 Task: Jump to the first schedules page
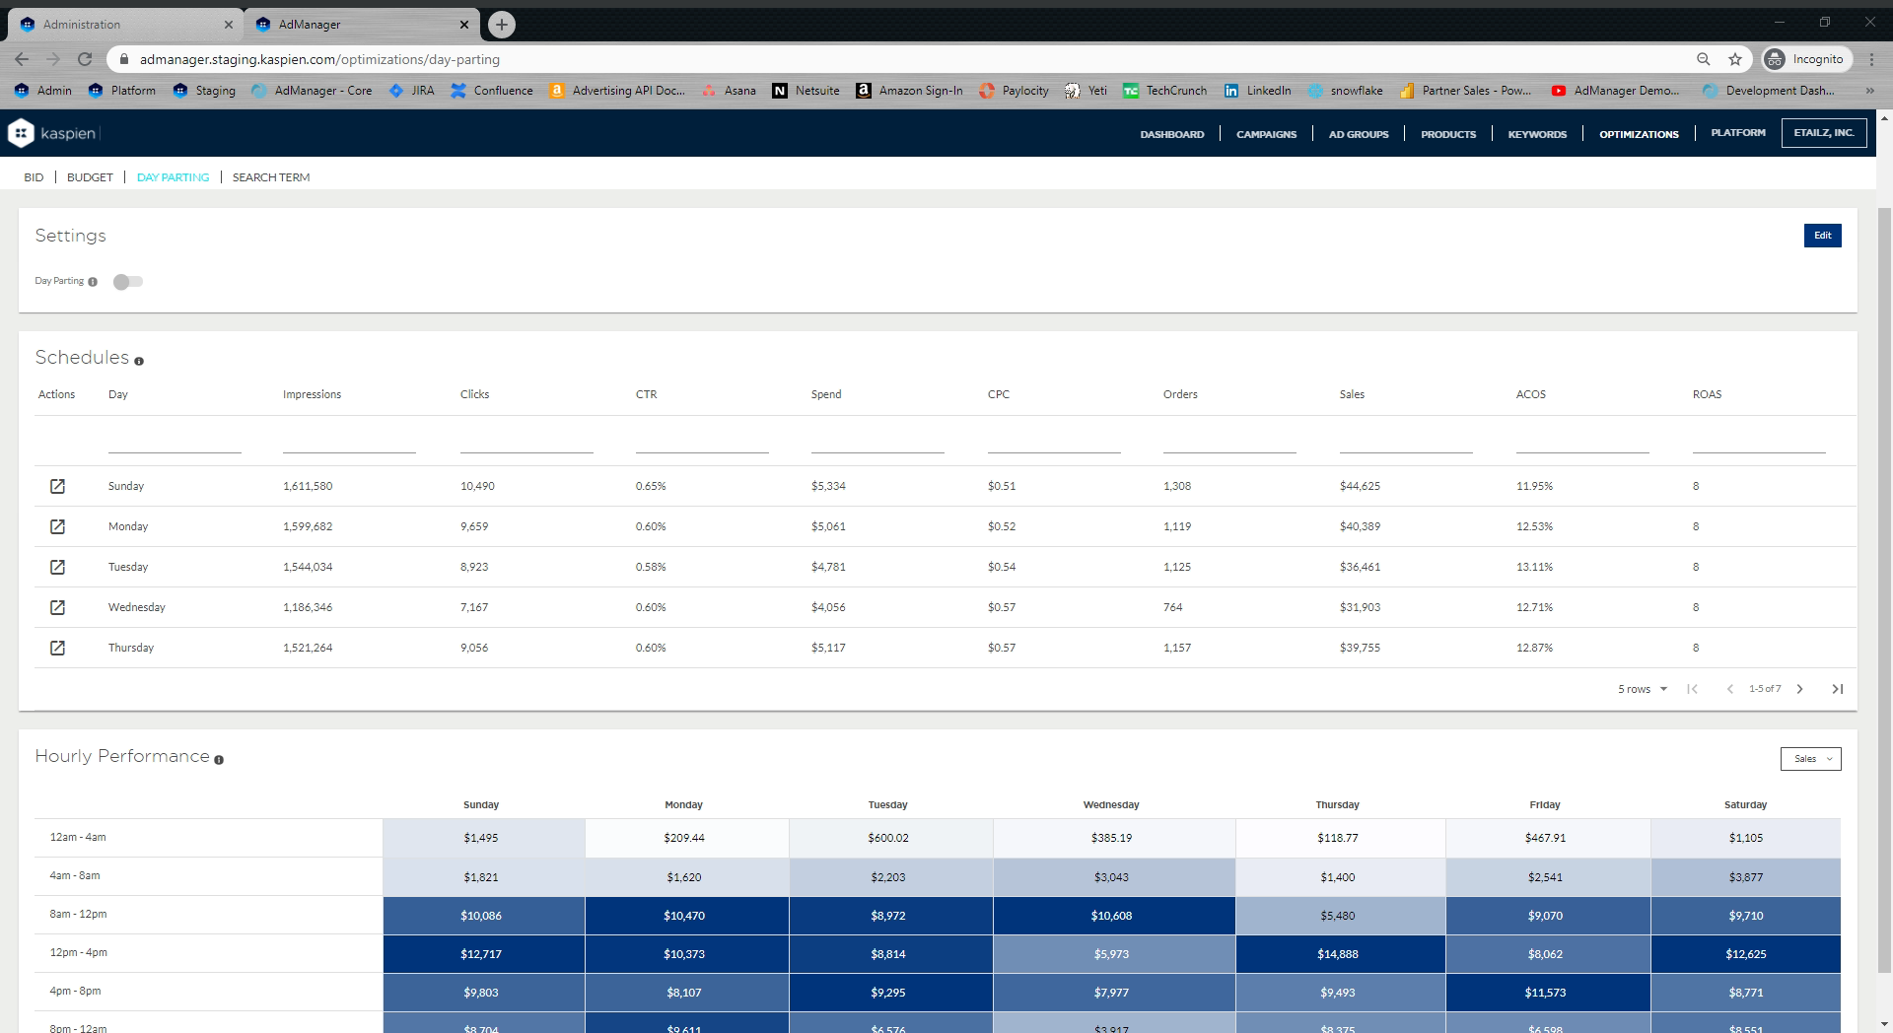point(1692,689)
